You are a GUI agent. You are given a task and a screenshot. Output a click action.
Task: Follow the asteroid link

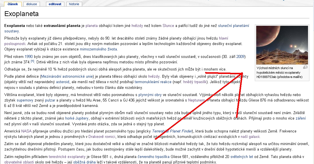[x=62, y=82]
